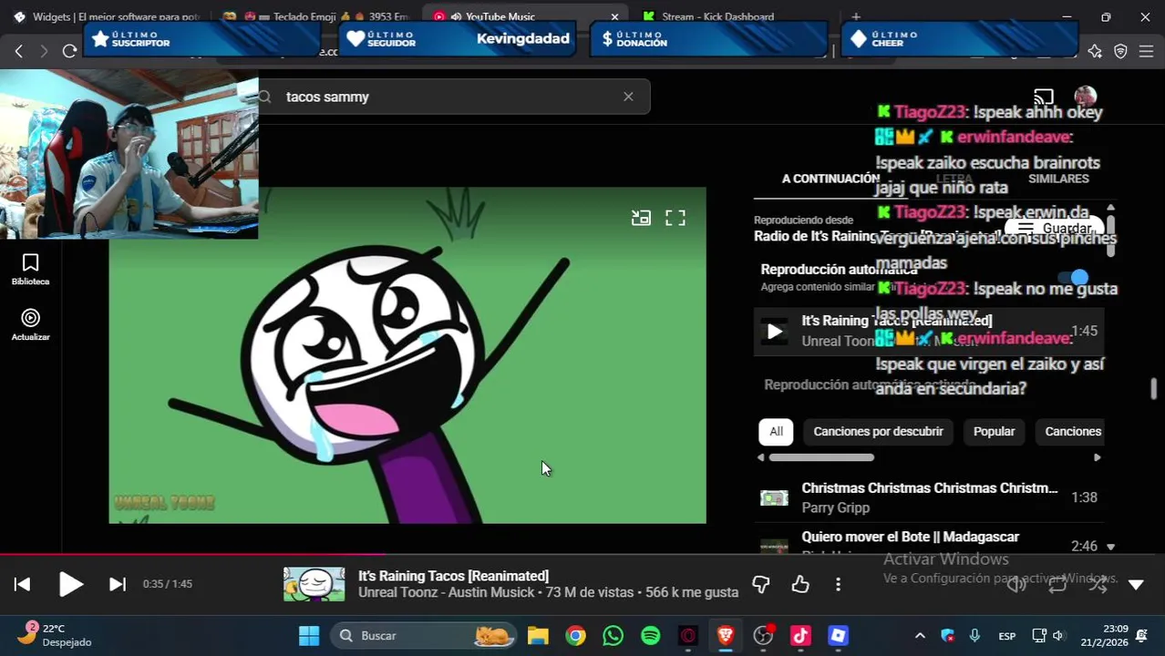Open the player bar three-dot menu
Viewport: 1165px width, 656px height.
(838, 584)
